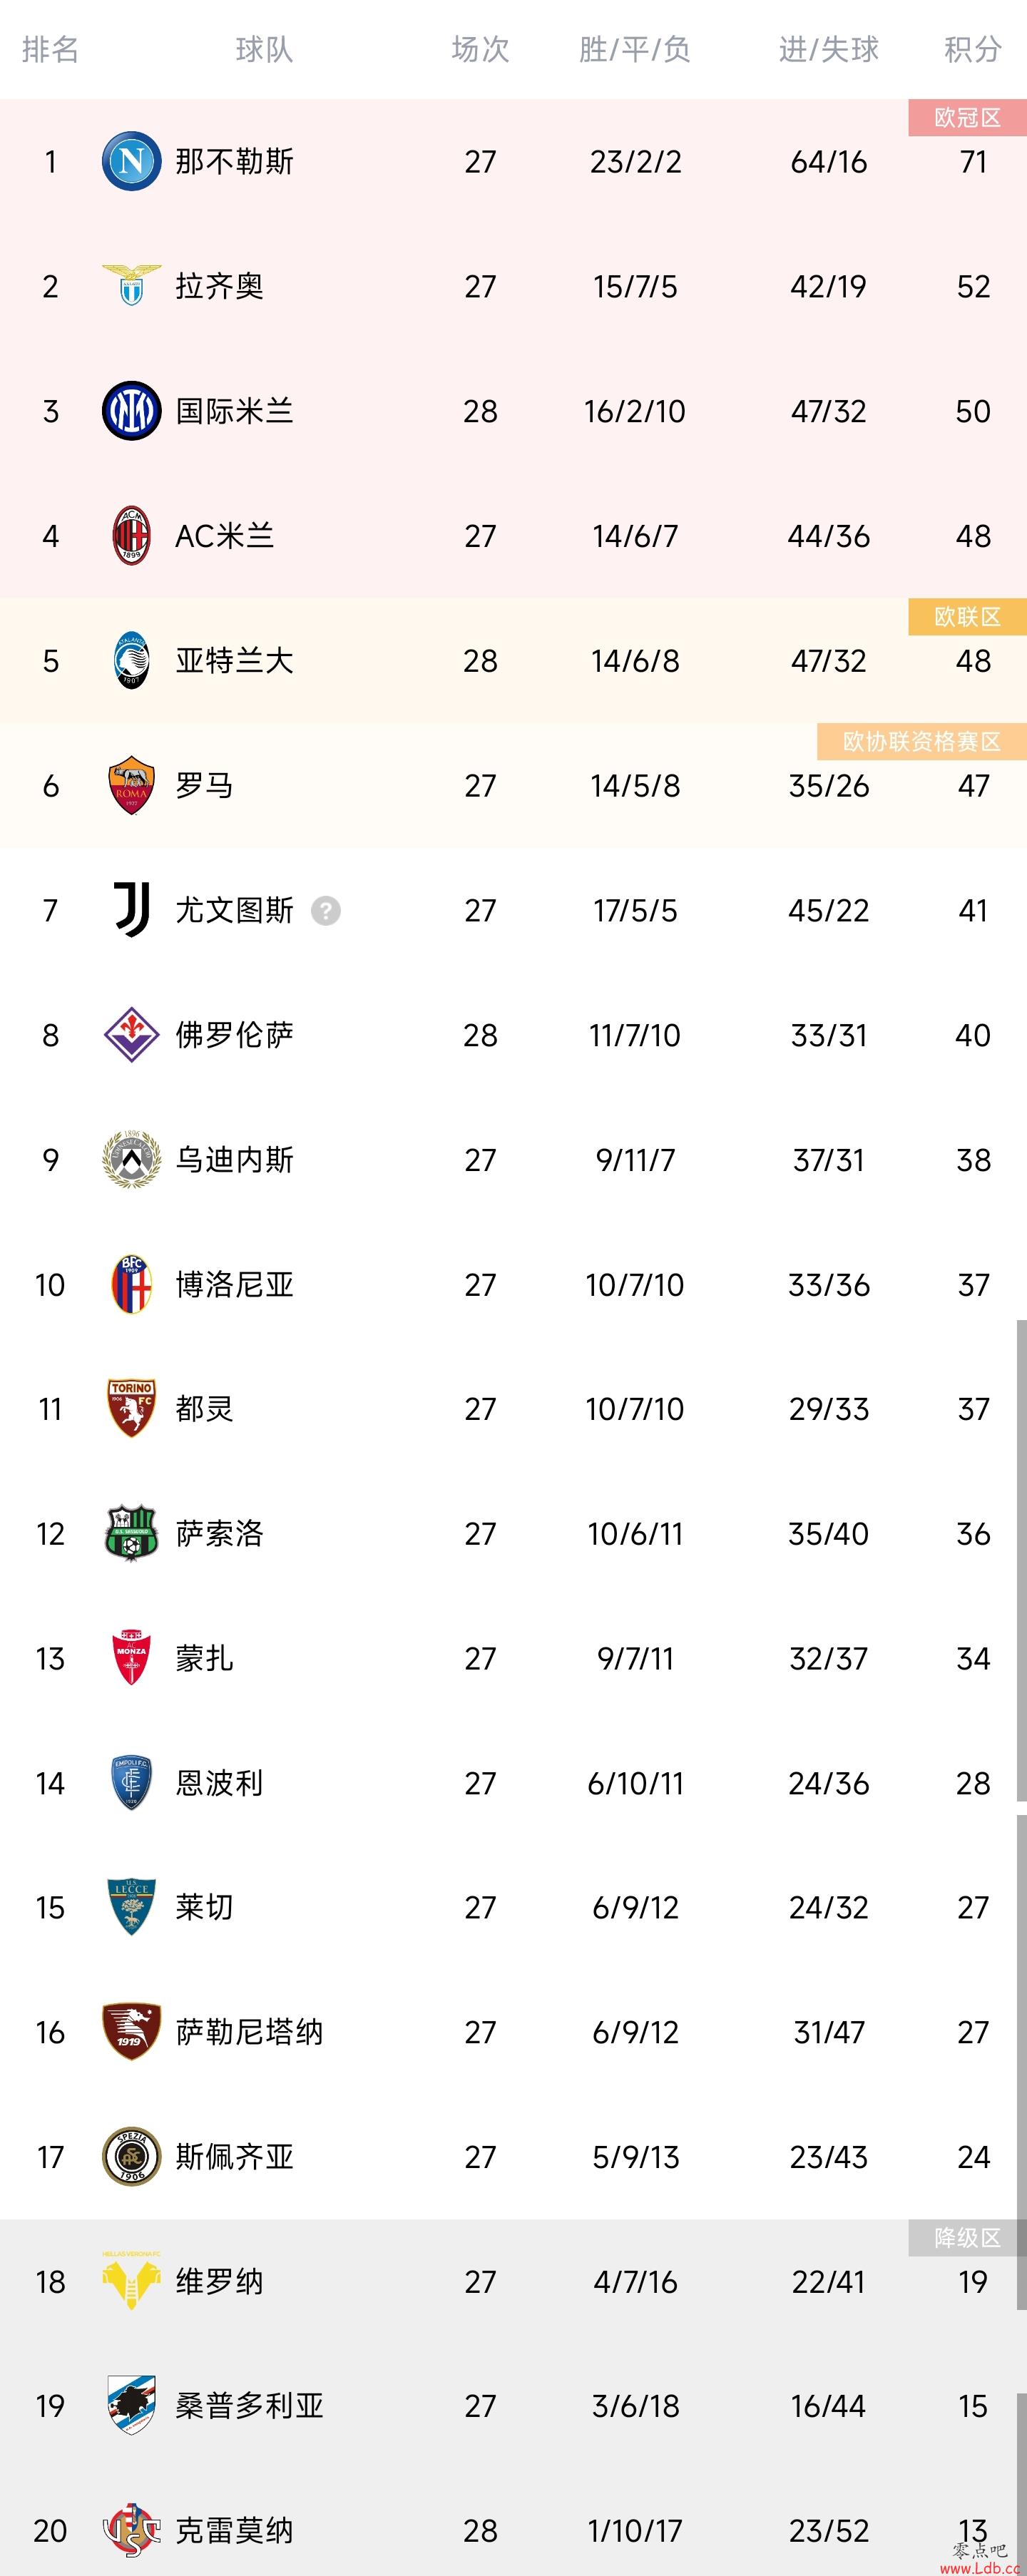This screenshot has width=1027, height=2576.
Task: Select the 进/失球 column header
Action: (829, 49)
